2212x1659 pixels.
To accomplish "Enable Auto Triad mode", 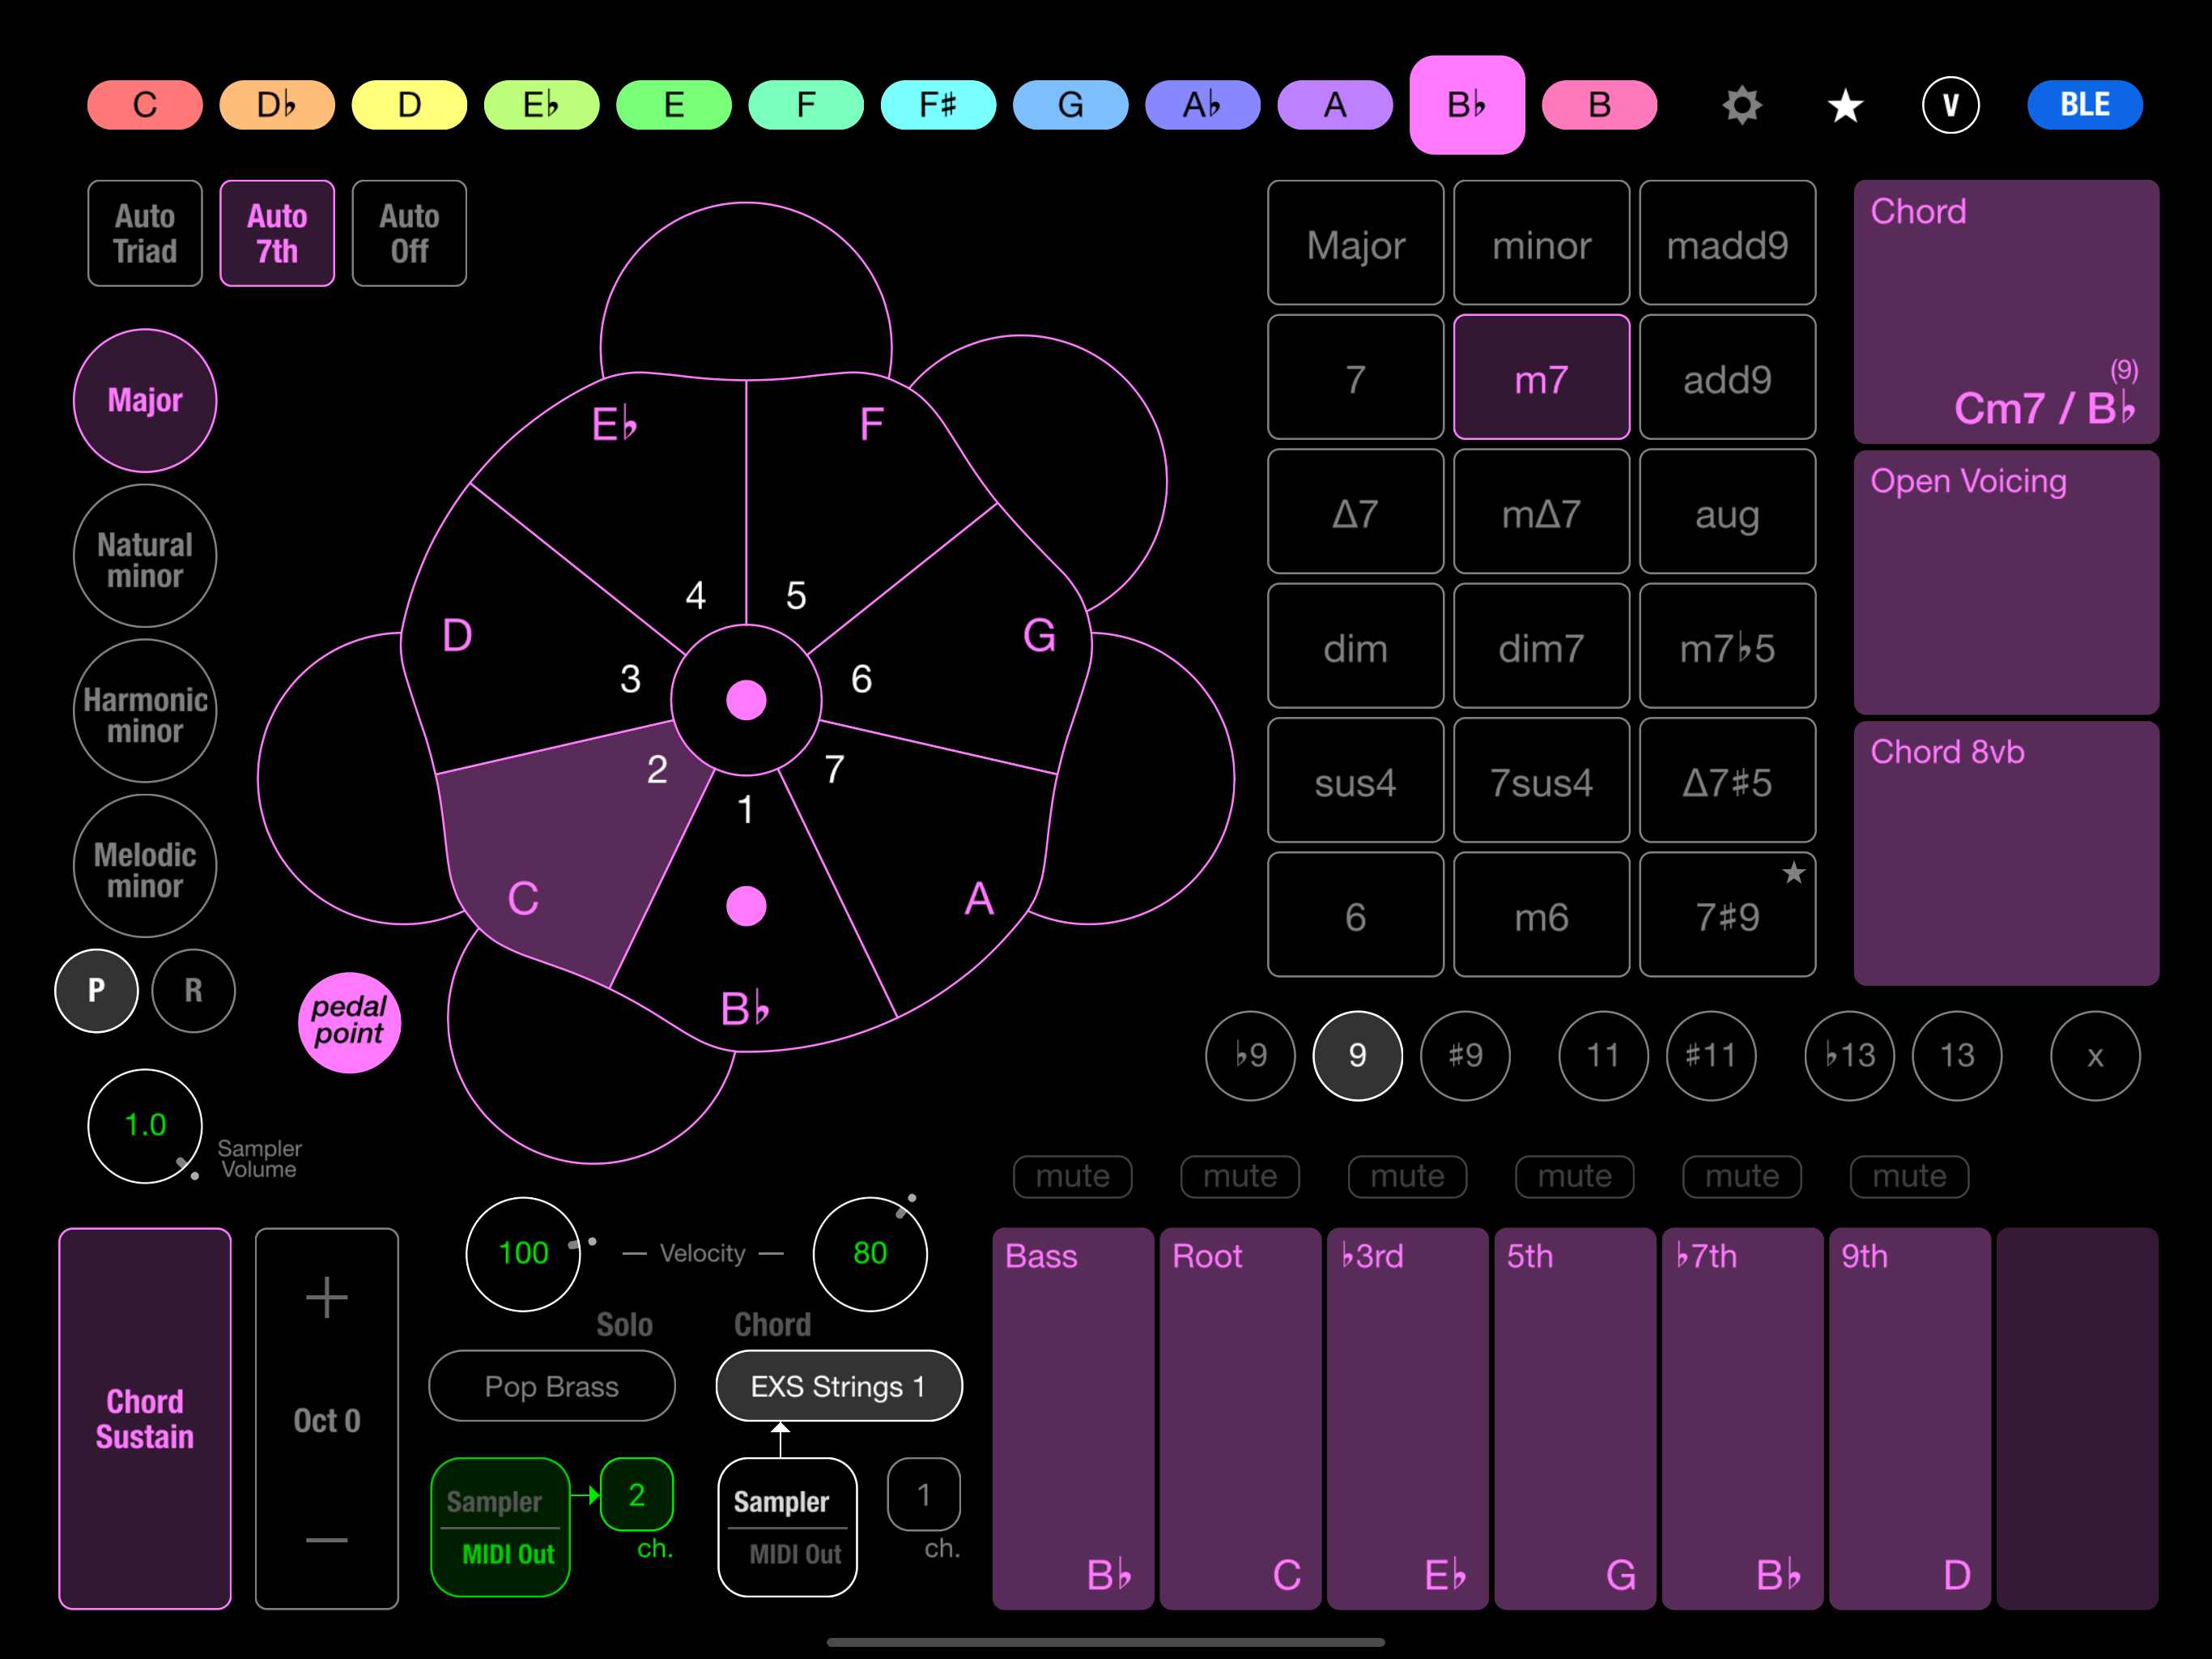I will pos(144,232).
